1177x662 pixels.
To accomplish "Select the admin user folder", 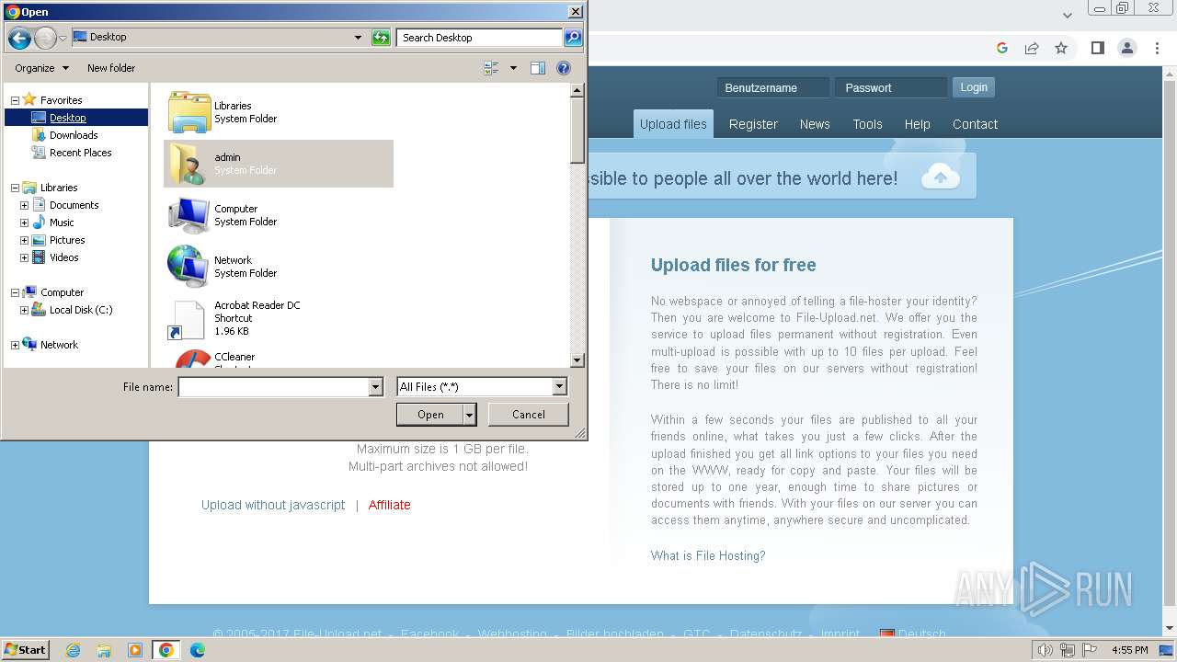I will click(x=279, y=164).
